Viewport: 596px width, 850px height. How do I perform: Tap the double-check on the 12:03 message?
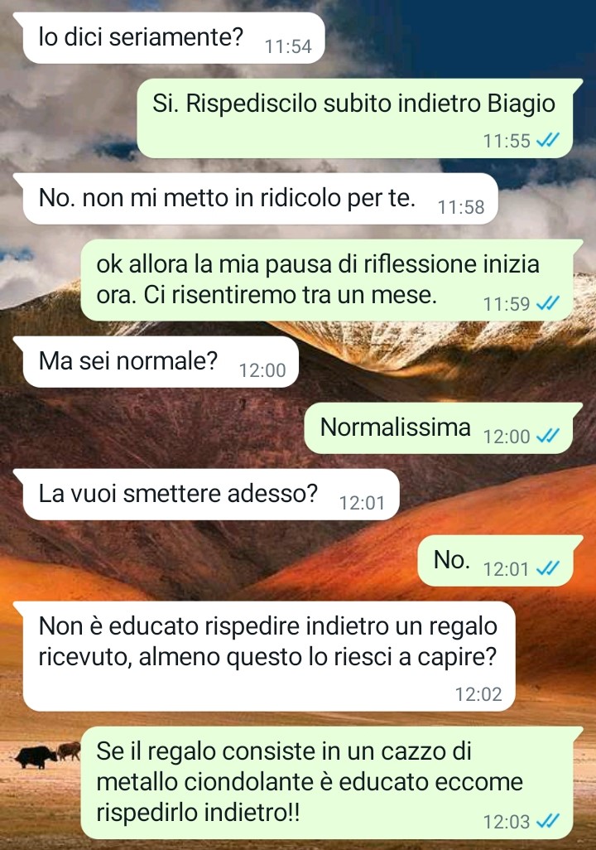click(547, 821)
